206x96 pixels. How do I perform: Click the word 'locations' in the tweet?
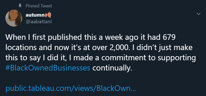[x=21, y=48]
